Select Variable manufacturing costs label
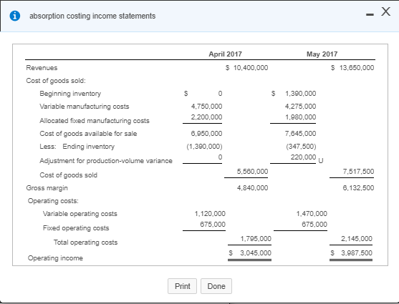 tap(85, 107)
